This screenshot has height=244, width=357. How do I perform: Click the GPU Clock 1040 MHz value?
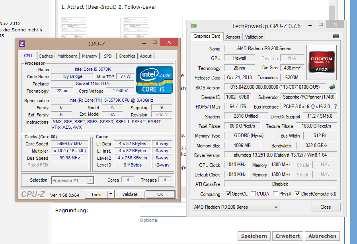[x=236, y=165]
